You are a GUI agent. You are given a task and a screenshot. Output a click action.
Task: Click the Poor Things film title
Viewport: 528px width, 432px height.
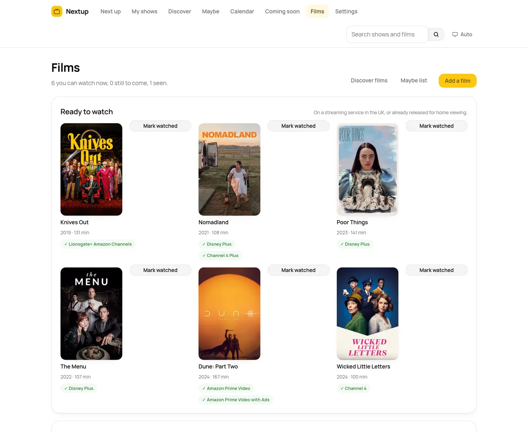tap(352, 222)
